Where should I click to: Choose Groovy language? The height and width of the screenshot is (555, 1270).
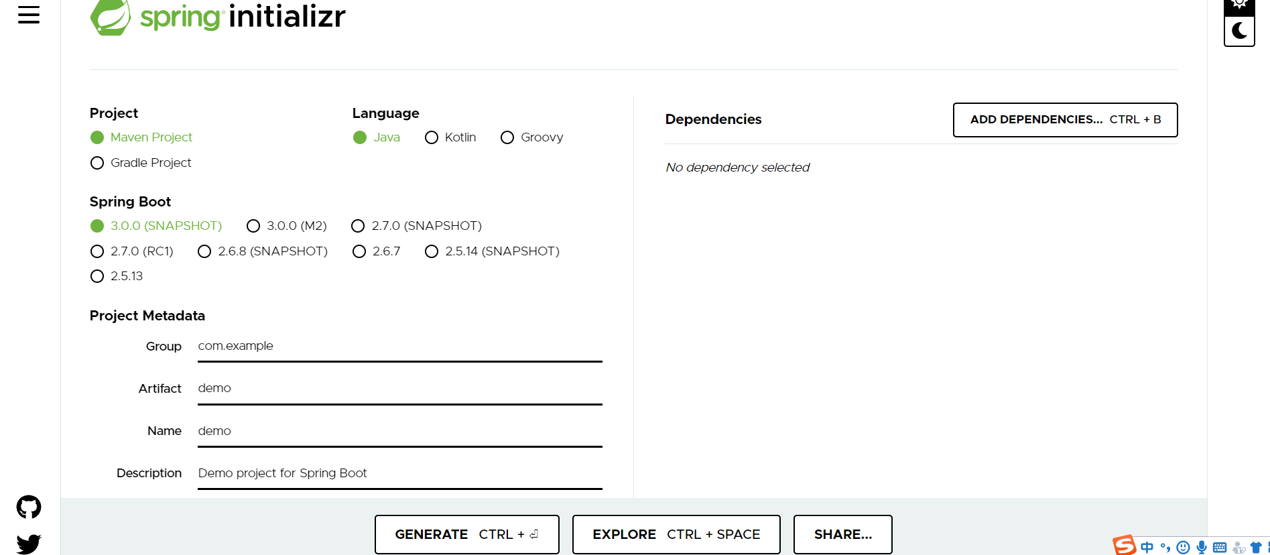(531, 137)
